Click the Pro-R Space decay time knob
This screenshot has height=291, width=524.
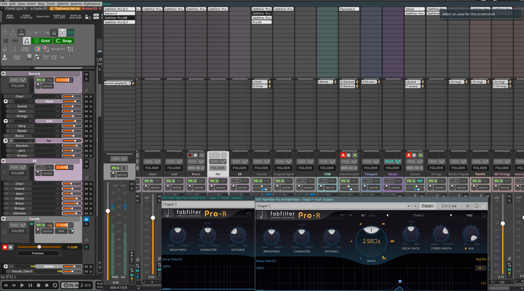tap(371, 241)
